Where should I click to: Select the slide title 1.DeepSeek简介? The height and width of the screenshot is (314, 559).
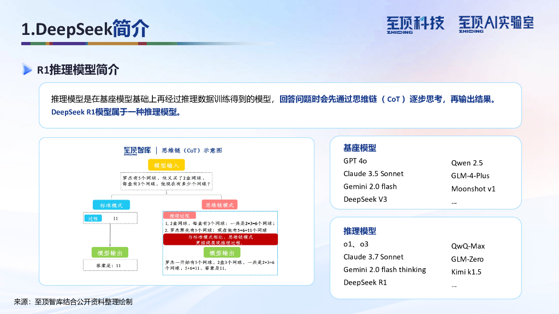(85, 29)
